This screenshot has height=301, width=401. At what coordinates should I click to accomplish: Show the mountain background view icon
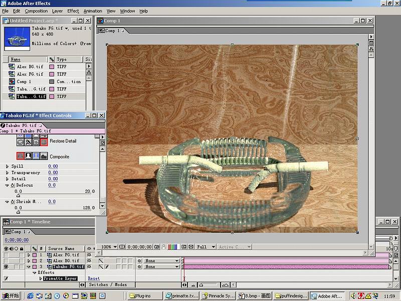pyautogui.click(x=44, y=156)
